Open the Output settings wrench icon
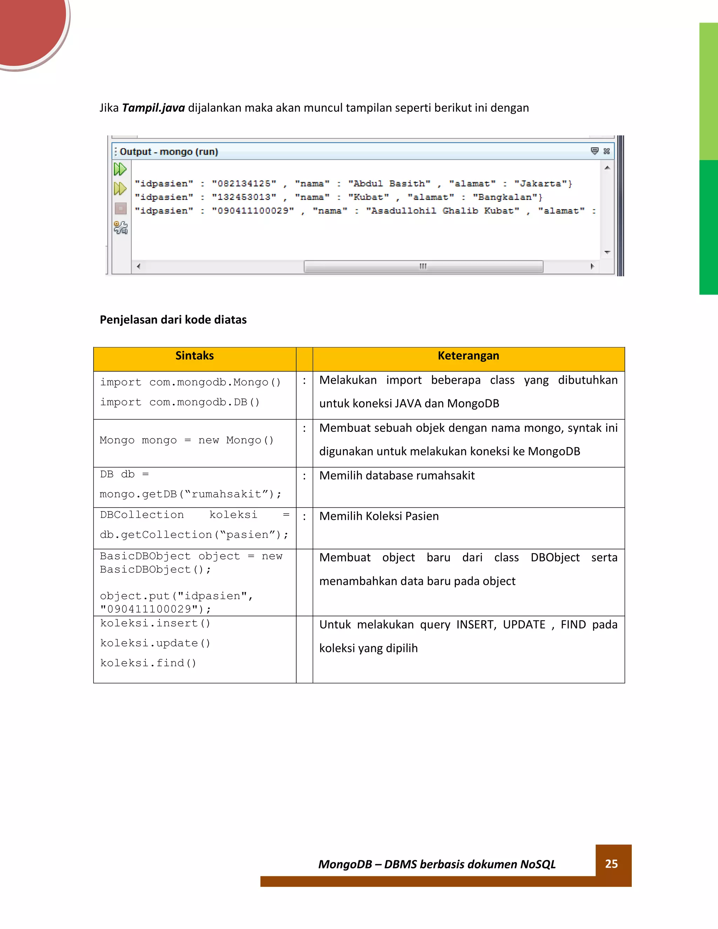The image size is (718, 929). (x=120, y=228)
